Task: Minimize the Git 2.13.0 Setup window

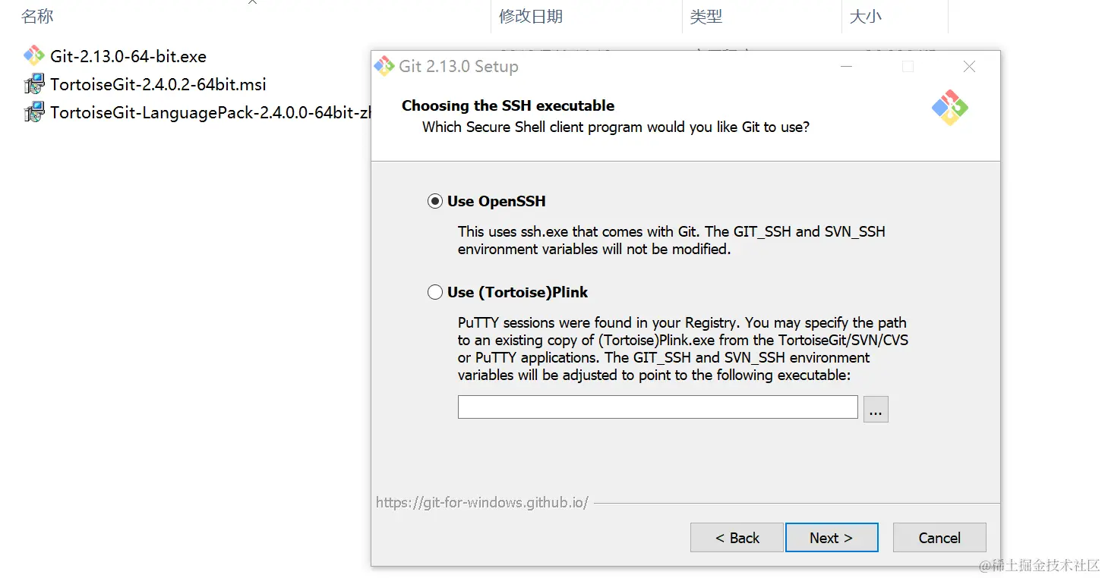Action: (847, 67)
